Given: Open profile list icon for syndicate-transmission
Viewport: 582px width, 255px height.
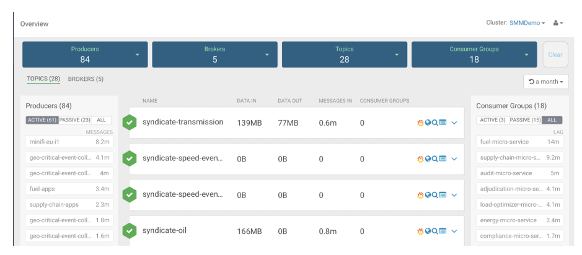Looking at the screenshot, I should click(x=443, y=123).
